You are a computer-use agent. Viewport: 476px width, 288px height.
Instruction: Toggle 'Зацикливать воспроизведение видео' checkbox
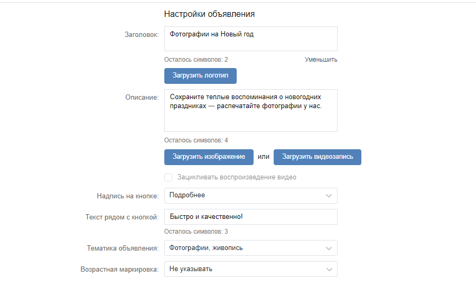(169, 177)
